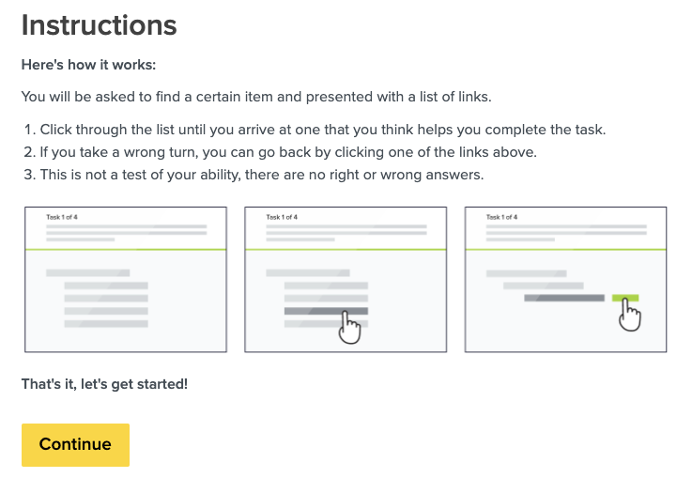Click the yellow Continue button
The width and height of the screenshot is (692, 478).
click(75, 445)
